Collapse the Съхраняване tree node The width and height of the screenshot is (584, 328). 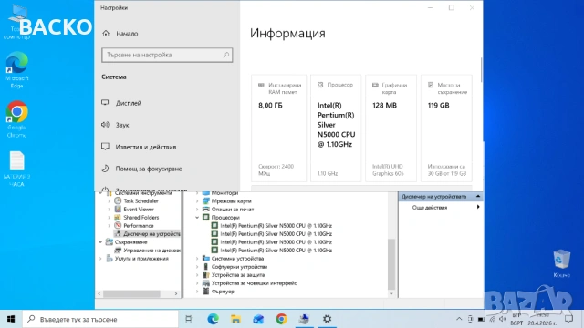pos(100,242)
